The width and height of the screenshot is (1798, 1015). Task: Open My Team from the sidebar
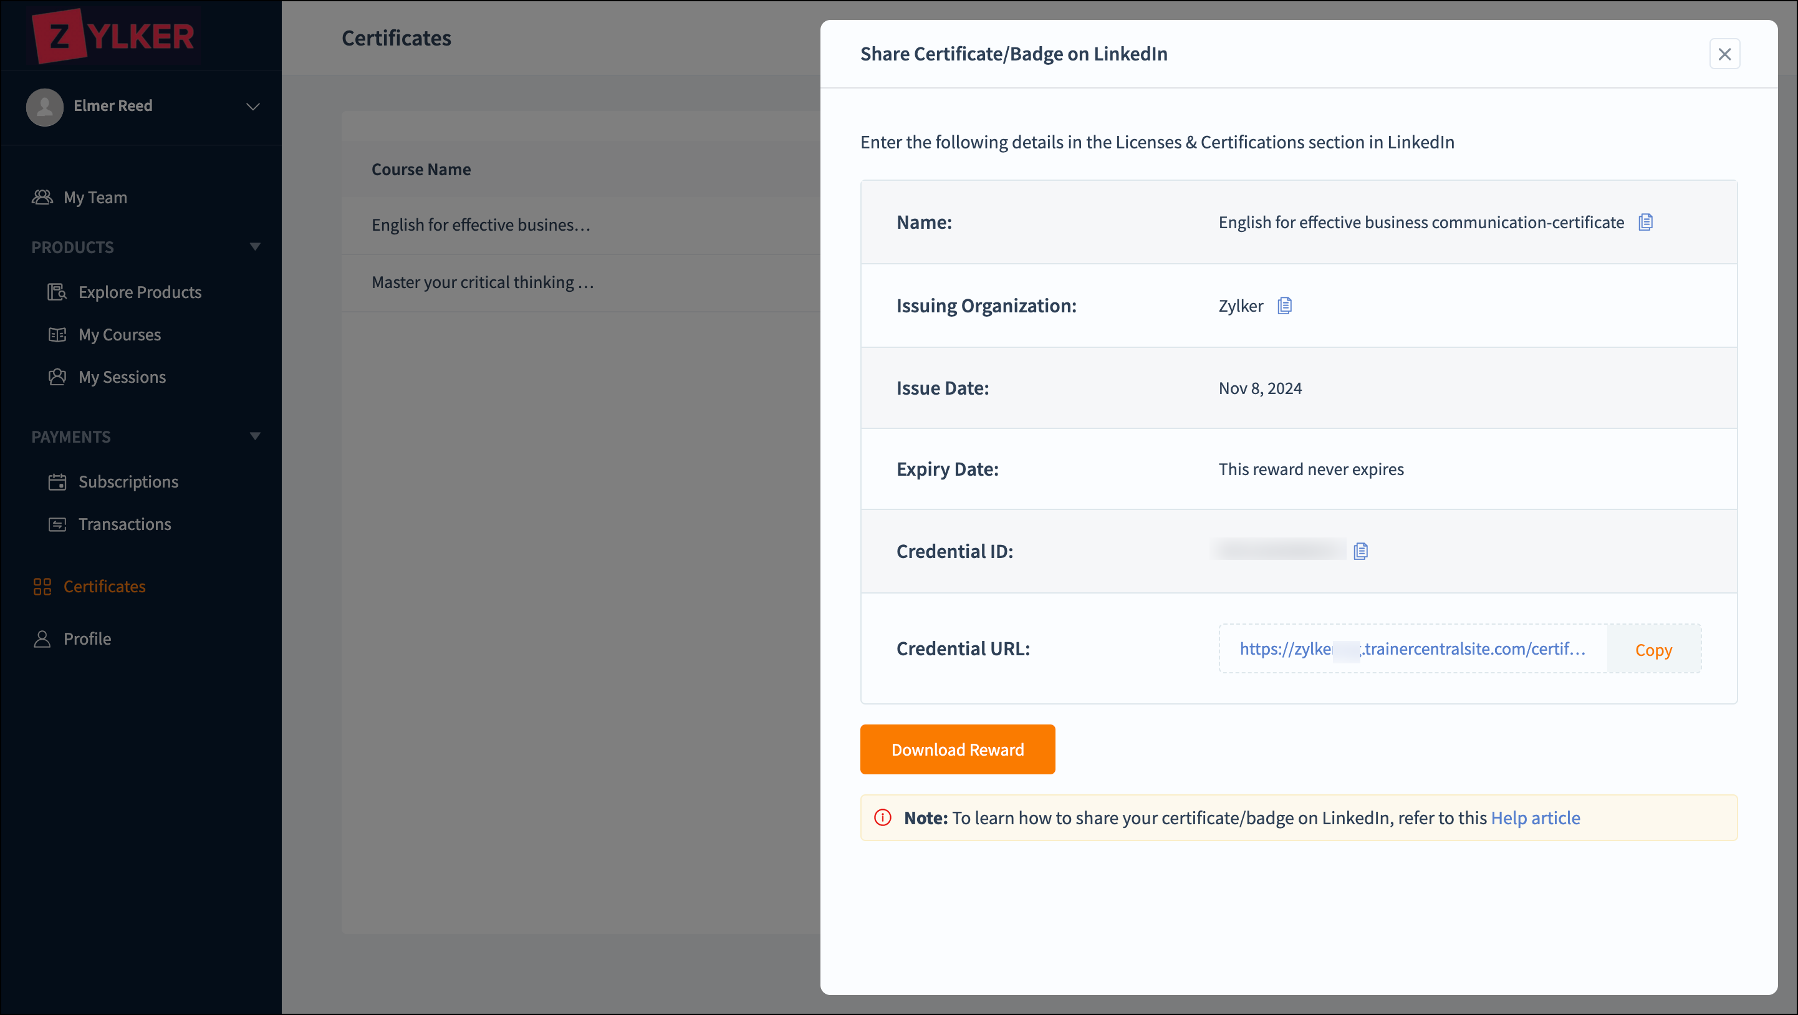pos(95,198)
